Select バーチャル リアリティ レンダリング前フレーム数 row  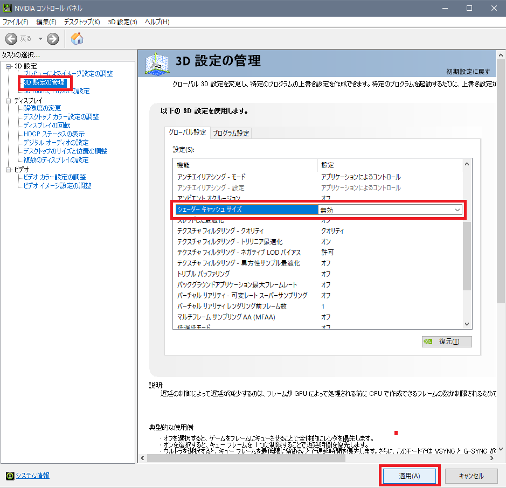pos(318,306)
